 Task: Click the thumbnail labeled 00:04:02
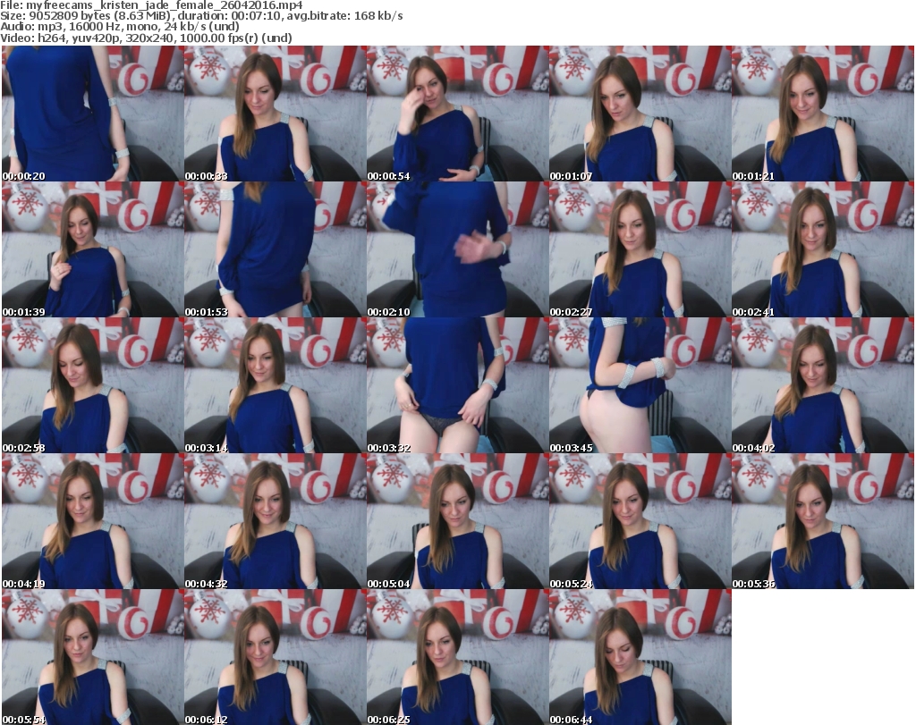coord(823,385)
